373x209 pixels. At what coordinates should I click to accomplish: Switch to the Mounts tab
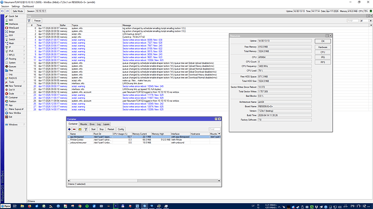(x=83, y=124)
